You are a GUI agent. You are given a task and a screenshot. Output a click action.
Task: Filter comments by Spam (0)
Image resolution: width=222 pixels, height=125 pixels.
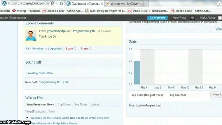71,49
